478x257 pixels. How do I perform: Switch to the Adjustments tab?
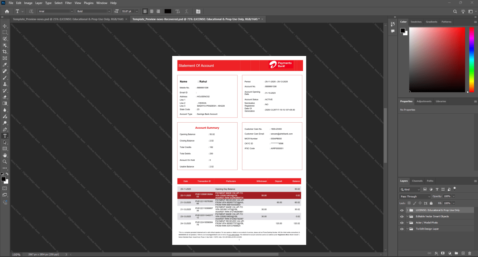(424, 101)
